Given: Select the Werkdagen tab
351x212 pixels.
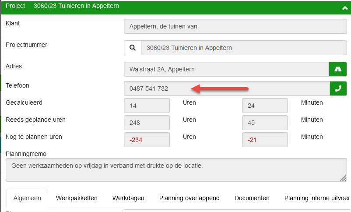Looking at the screenshot, I should pos(128,198).
